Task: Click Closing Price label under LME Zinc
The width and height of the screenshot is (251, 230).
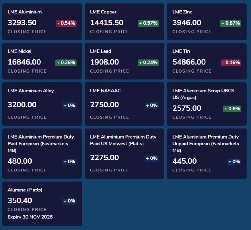Action: pos(192,32)
